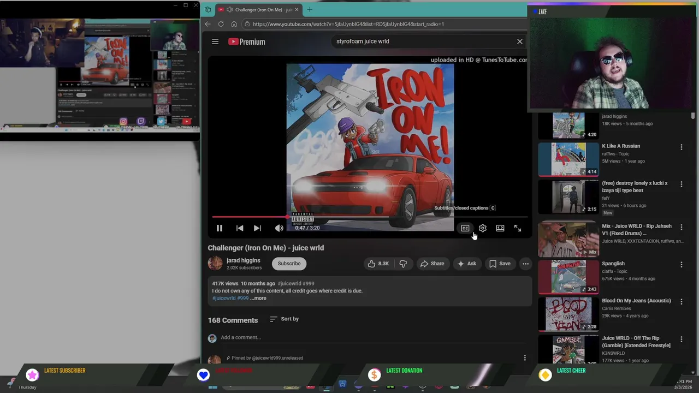
Task: Go back with the browser back arrow
Action: pyautogui.click(x=208, y=24)
